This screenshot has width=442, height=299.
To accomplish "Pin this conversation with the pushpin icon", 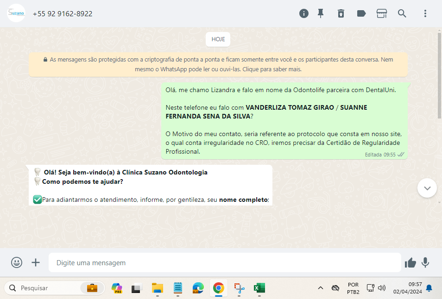I will [321, 13].
